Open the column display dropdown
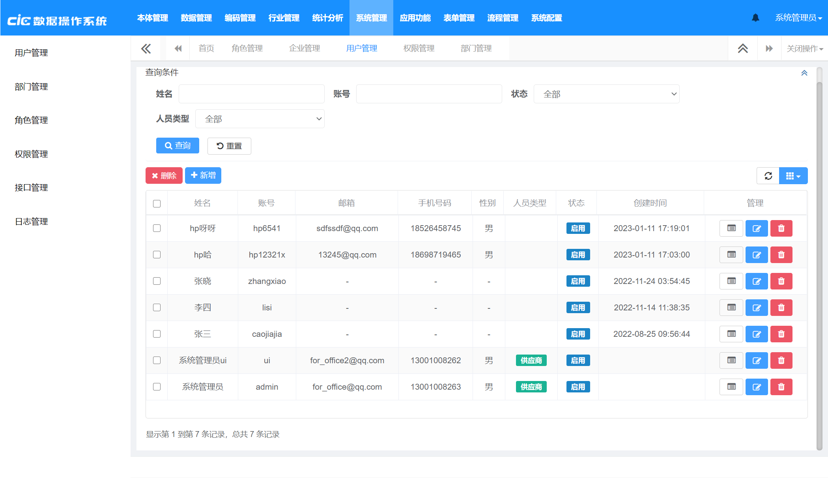This screenshot has height=478, width=828. (x=793, y=176)
